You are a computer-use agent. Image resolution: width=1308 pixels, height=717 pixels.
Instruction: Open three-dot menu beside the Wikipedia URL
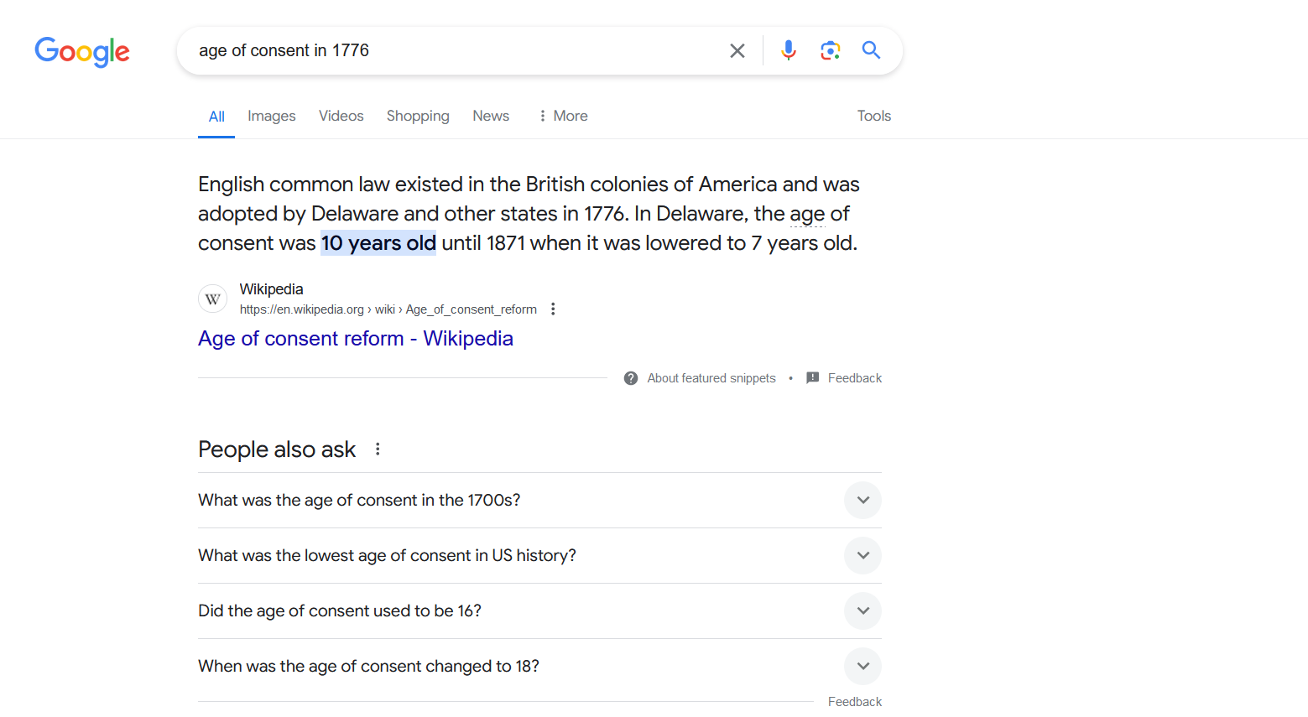pyautogui.click(x=553, y=309)
